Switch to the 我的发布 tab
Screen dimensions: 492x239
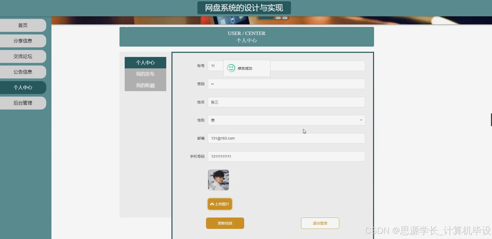145,74
